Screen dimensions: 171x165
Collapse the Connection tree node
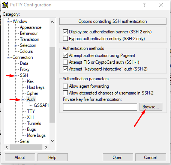[x=8, y=57]
